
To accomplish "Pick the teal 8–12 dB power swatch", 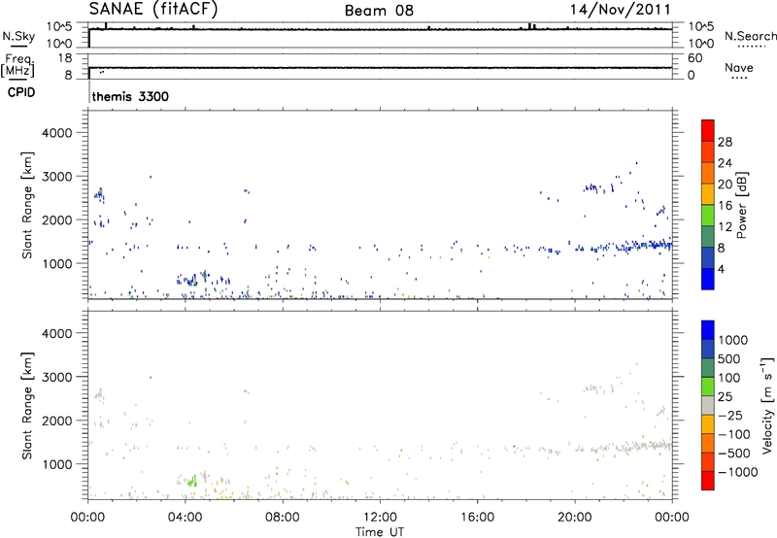I will pyautogui.click(x=708, y=237).
